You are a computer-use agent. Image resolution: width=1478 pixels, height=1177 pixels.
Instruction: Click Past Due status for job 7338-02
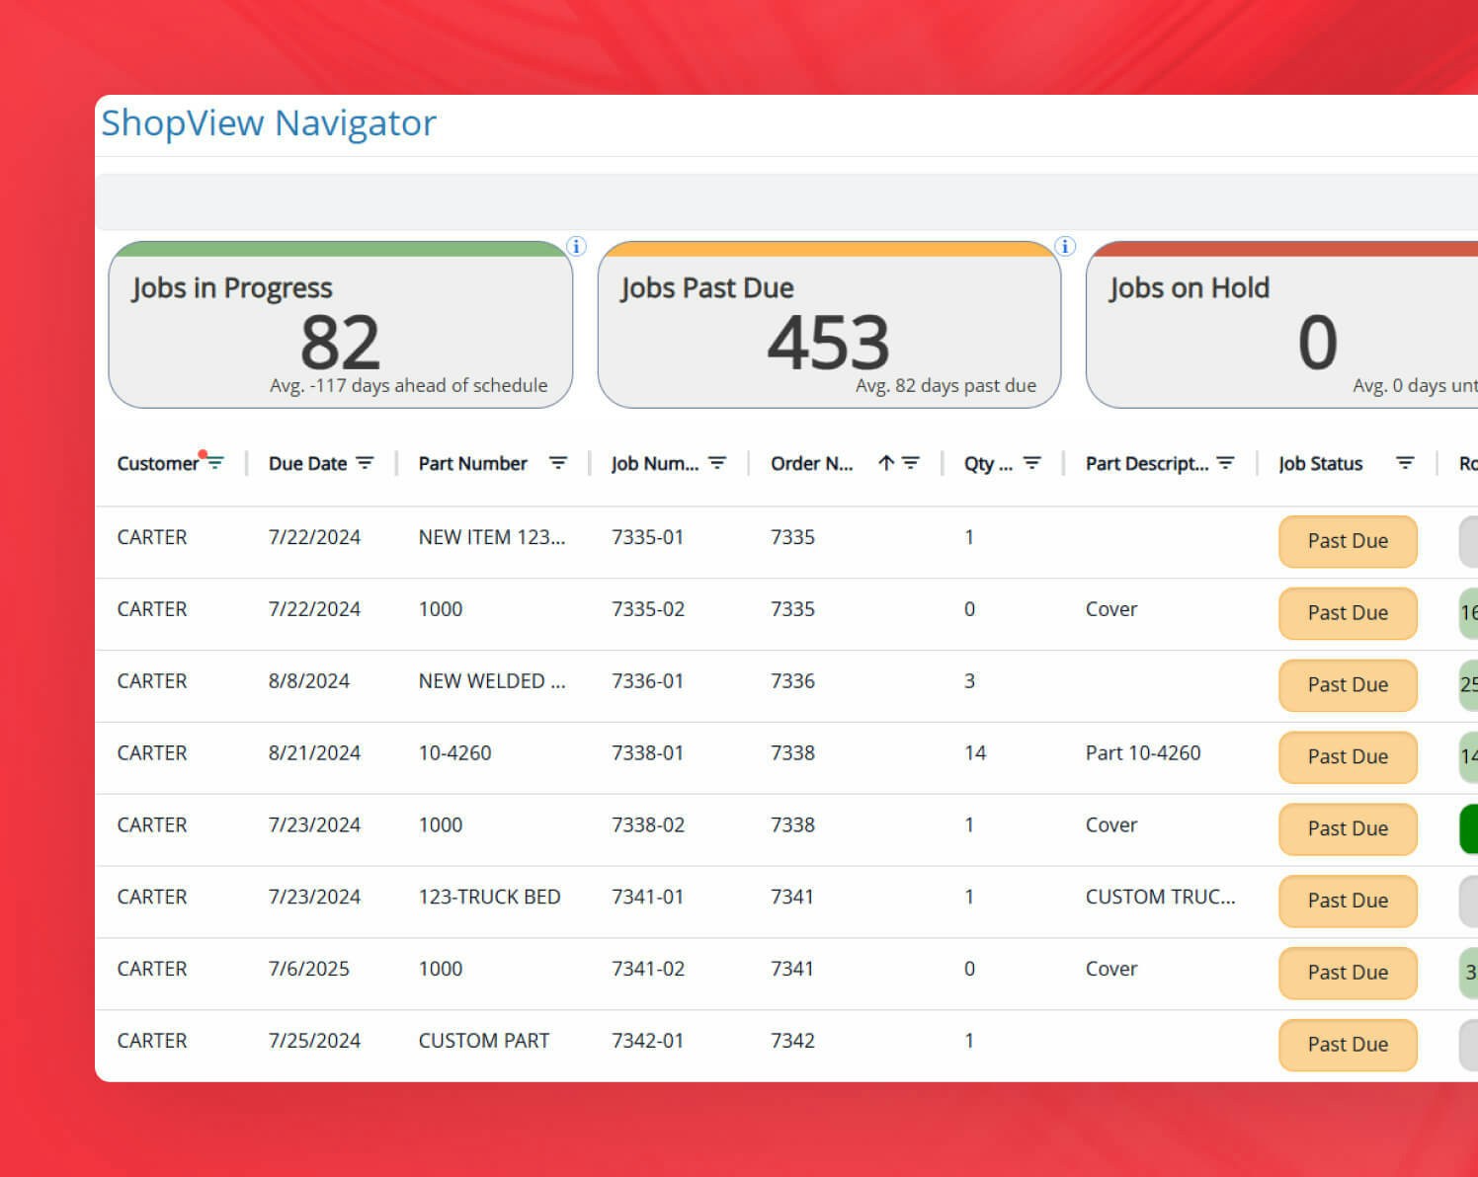tap(1348, 829)
